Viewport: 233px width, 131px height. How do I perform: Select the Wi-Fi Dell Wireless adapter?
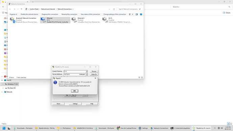coord(116,20)
